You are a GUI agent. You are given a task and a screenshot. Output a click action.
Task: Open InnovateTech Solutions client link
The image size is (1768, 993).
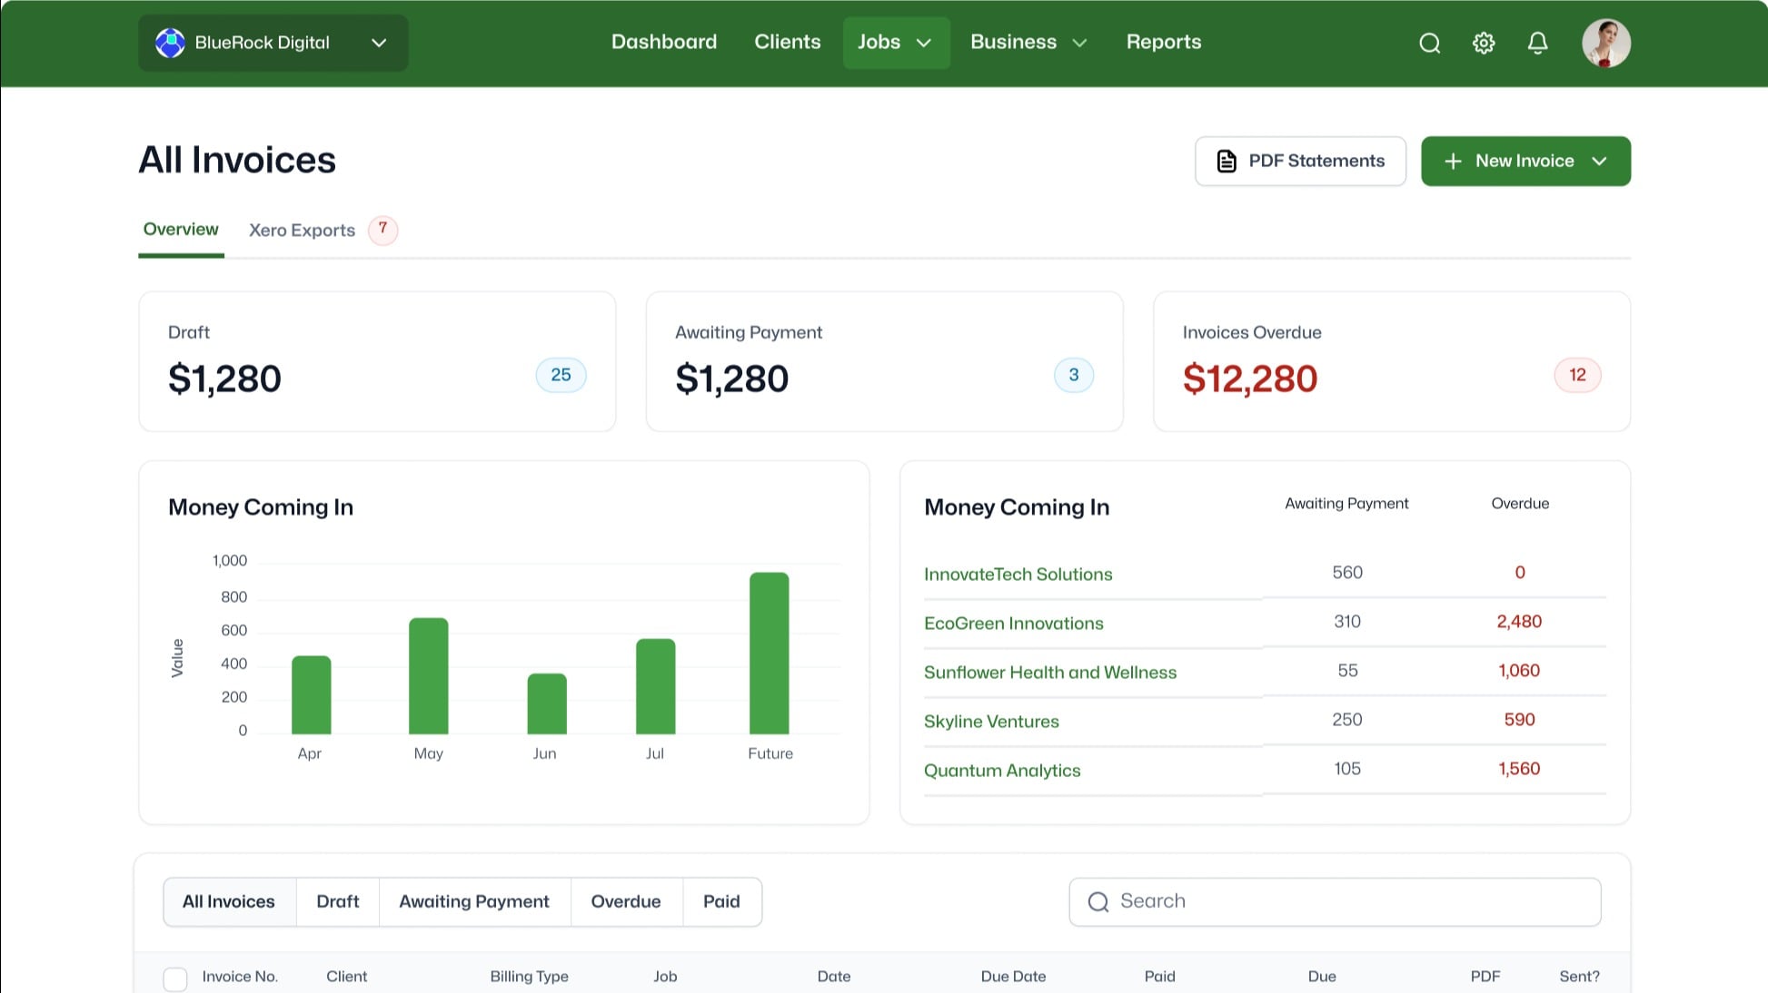tap(1018, 574)
